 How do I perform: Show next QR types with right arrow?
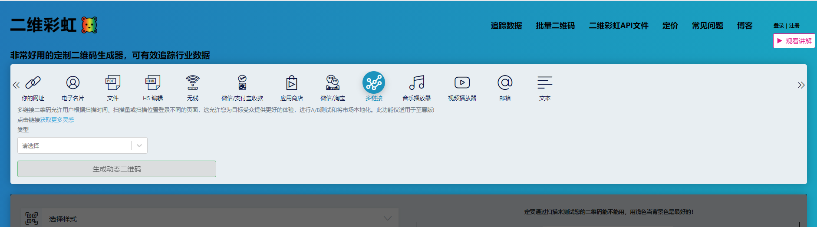pos(801,85)
